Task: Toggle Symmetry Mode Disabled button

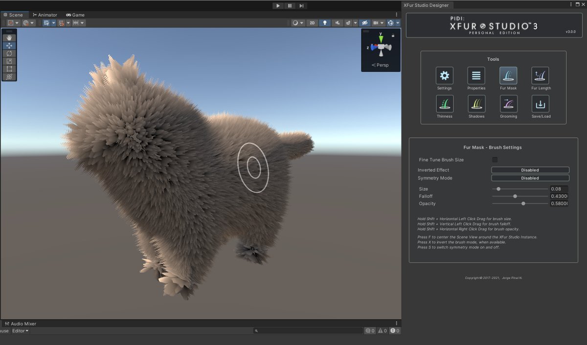Action: 530,178
